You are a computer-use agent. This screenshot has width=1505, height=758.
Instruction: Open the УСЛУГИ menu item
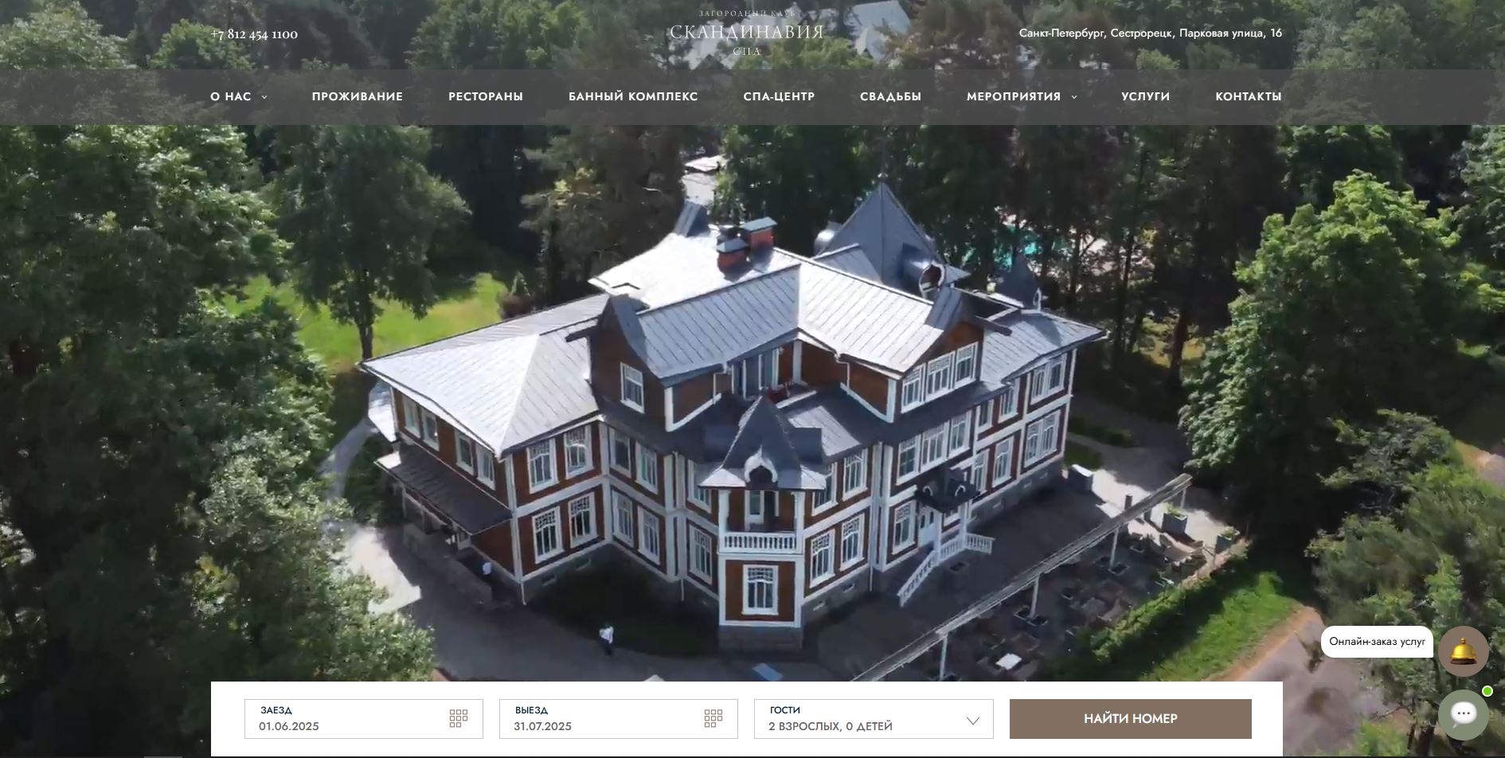tap(1145, 96)
